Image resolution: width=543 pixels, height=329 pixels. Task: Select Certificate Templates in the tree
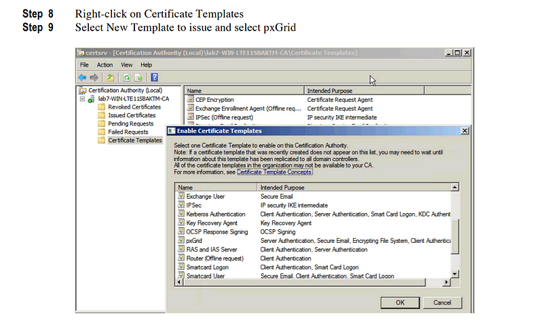coord(134,140)
